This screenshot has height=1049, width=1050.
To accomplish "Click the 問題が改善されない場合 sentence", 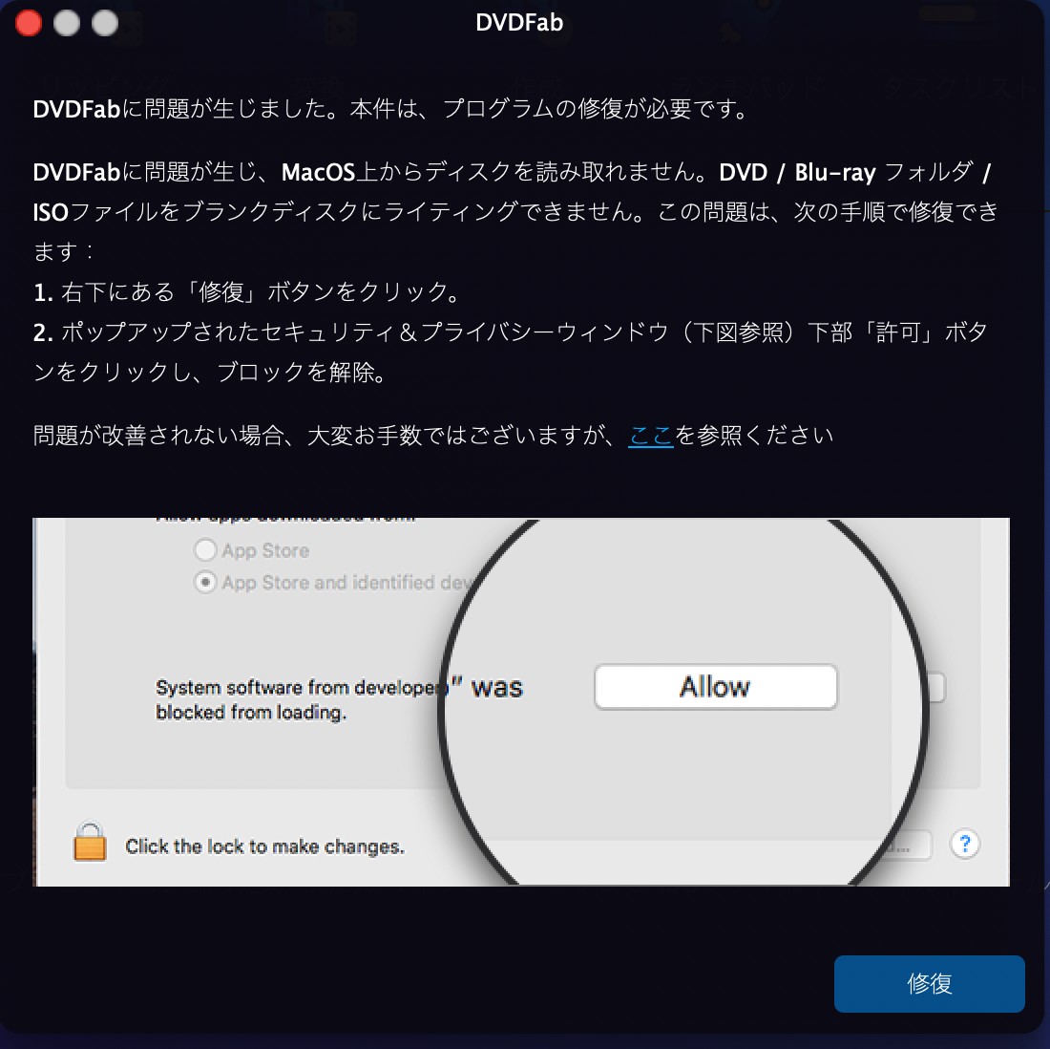I will tap(432, 436).
